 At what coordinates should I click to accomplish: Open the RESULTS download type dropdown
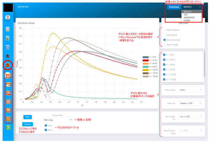[192, 7]
